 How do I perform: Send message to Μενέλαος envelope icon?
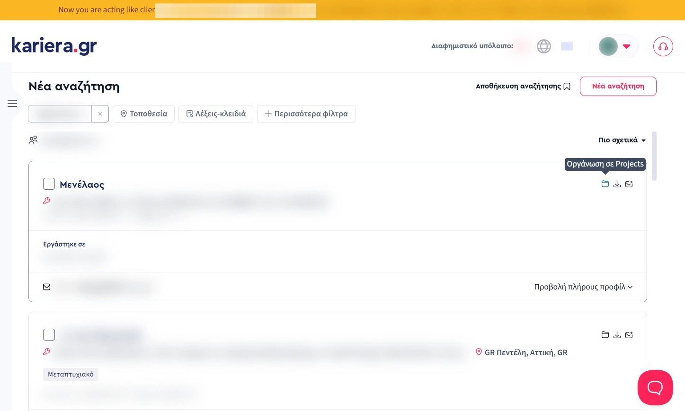629,184
